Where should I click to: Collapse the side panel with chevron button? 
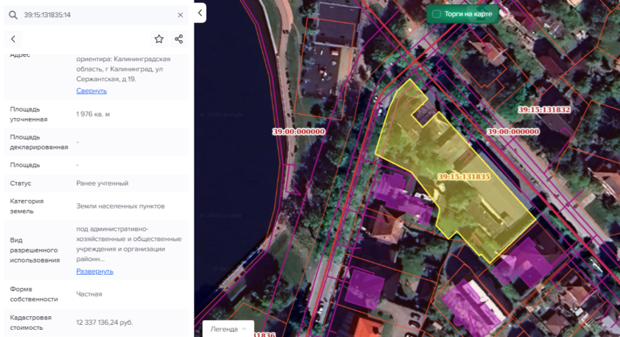(x=200, y=12)
